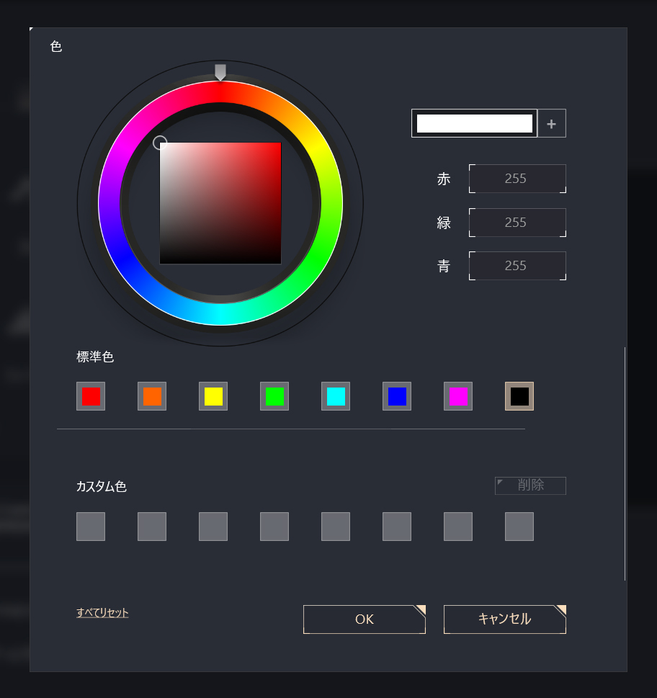The height and width of the screenshot is (698, 657).
Task: Click the 削除 delete button
Action: 531,486
